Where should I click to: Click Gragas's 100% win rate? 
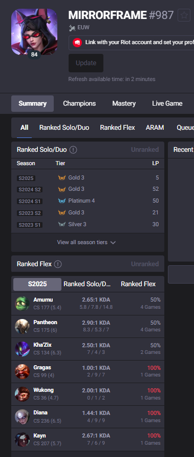154,368
